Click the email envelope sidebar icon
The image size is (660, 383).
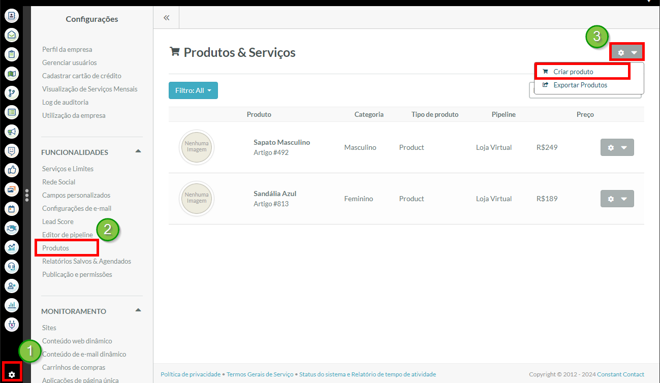click(12, 35)
